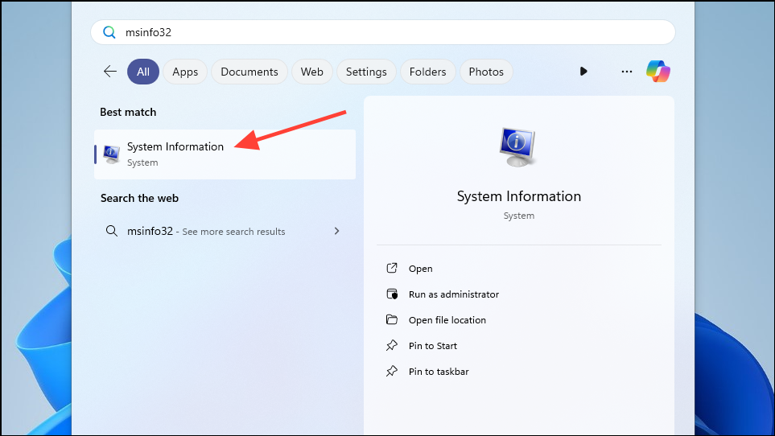Click the Pin to Start pin icon
The image size is (775, 436).
tap(392, 346)
